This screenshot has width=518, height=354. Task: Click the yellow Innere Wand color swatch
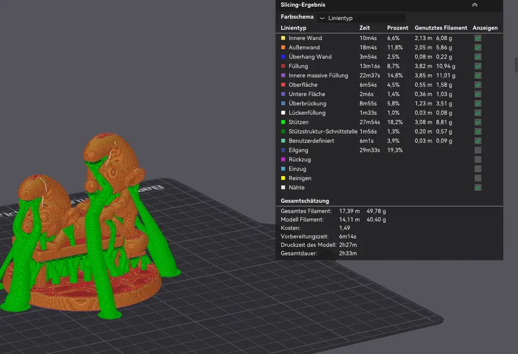[283, 38]
